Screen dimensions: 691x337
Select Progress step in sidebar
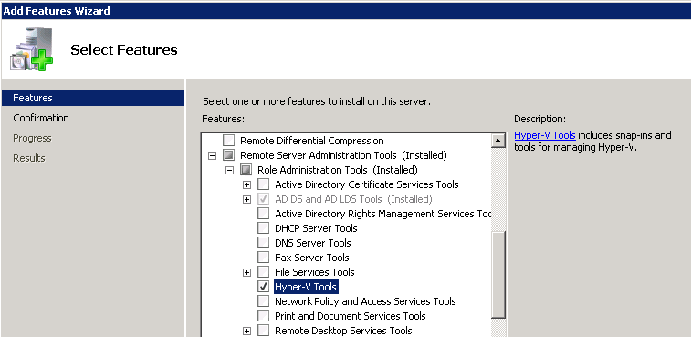[x=32, y=138]
